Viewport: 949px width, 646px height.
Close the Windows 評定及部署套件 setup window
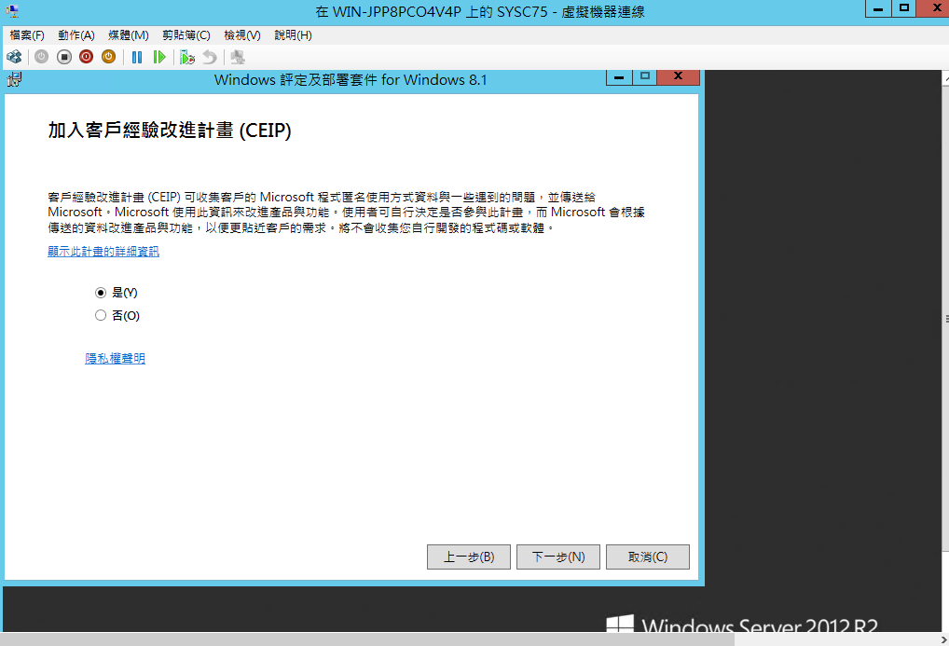(679, 76)
